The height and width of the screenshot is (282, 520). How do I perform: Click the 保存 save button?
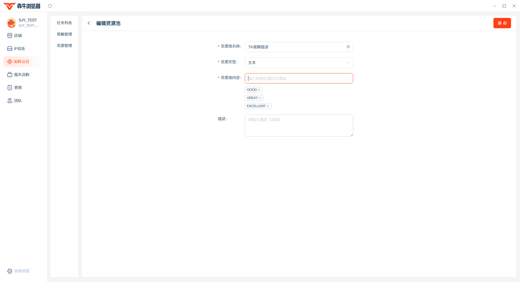(502, 23)
